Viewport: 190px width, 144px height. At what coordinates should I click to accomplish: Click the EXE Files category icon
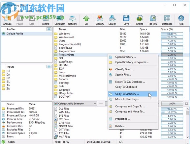56,119
